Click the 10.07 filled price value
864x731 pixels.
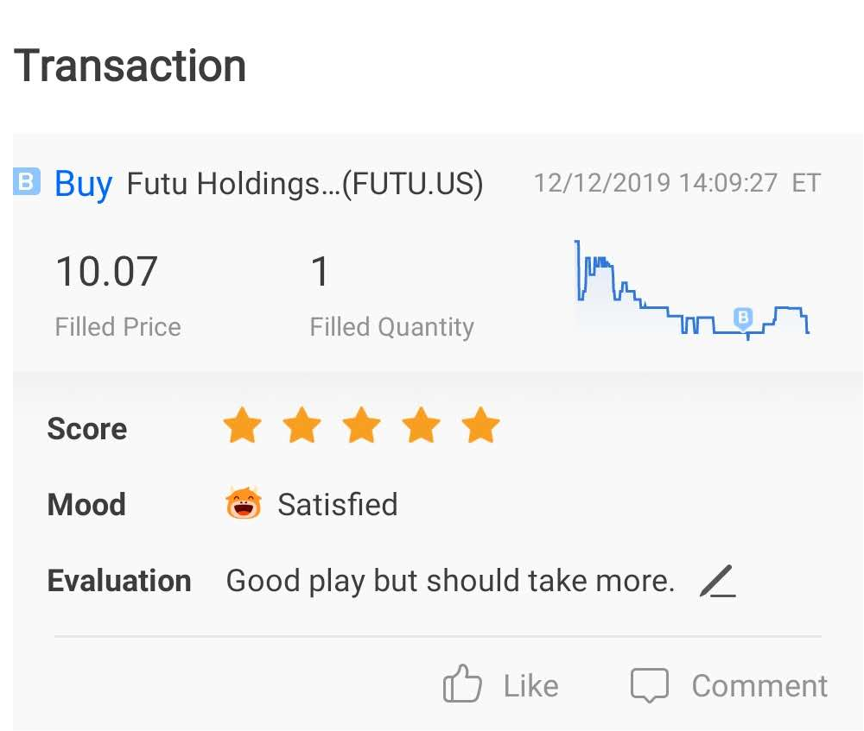(106, 273)
